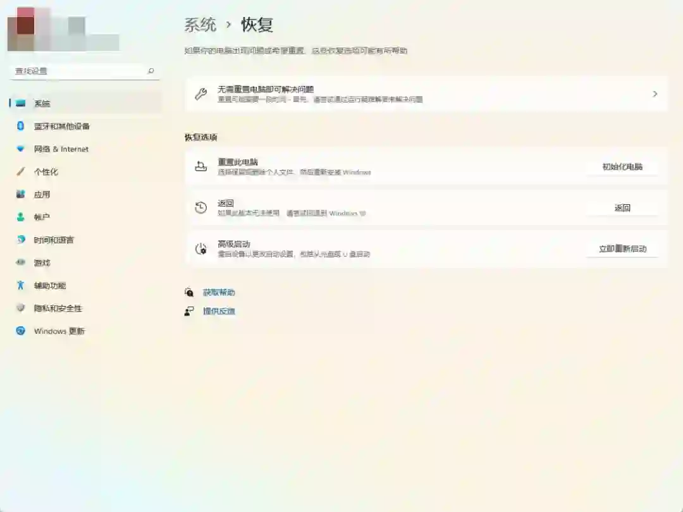Viewport: 683px width, 512px height.
Task: Open 辅助功能 settings
Action: coord(85,285)
